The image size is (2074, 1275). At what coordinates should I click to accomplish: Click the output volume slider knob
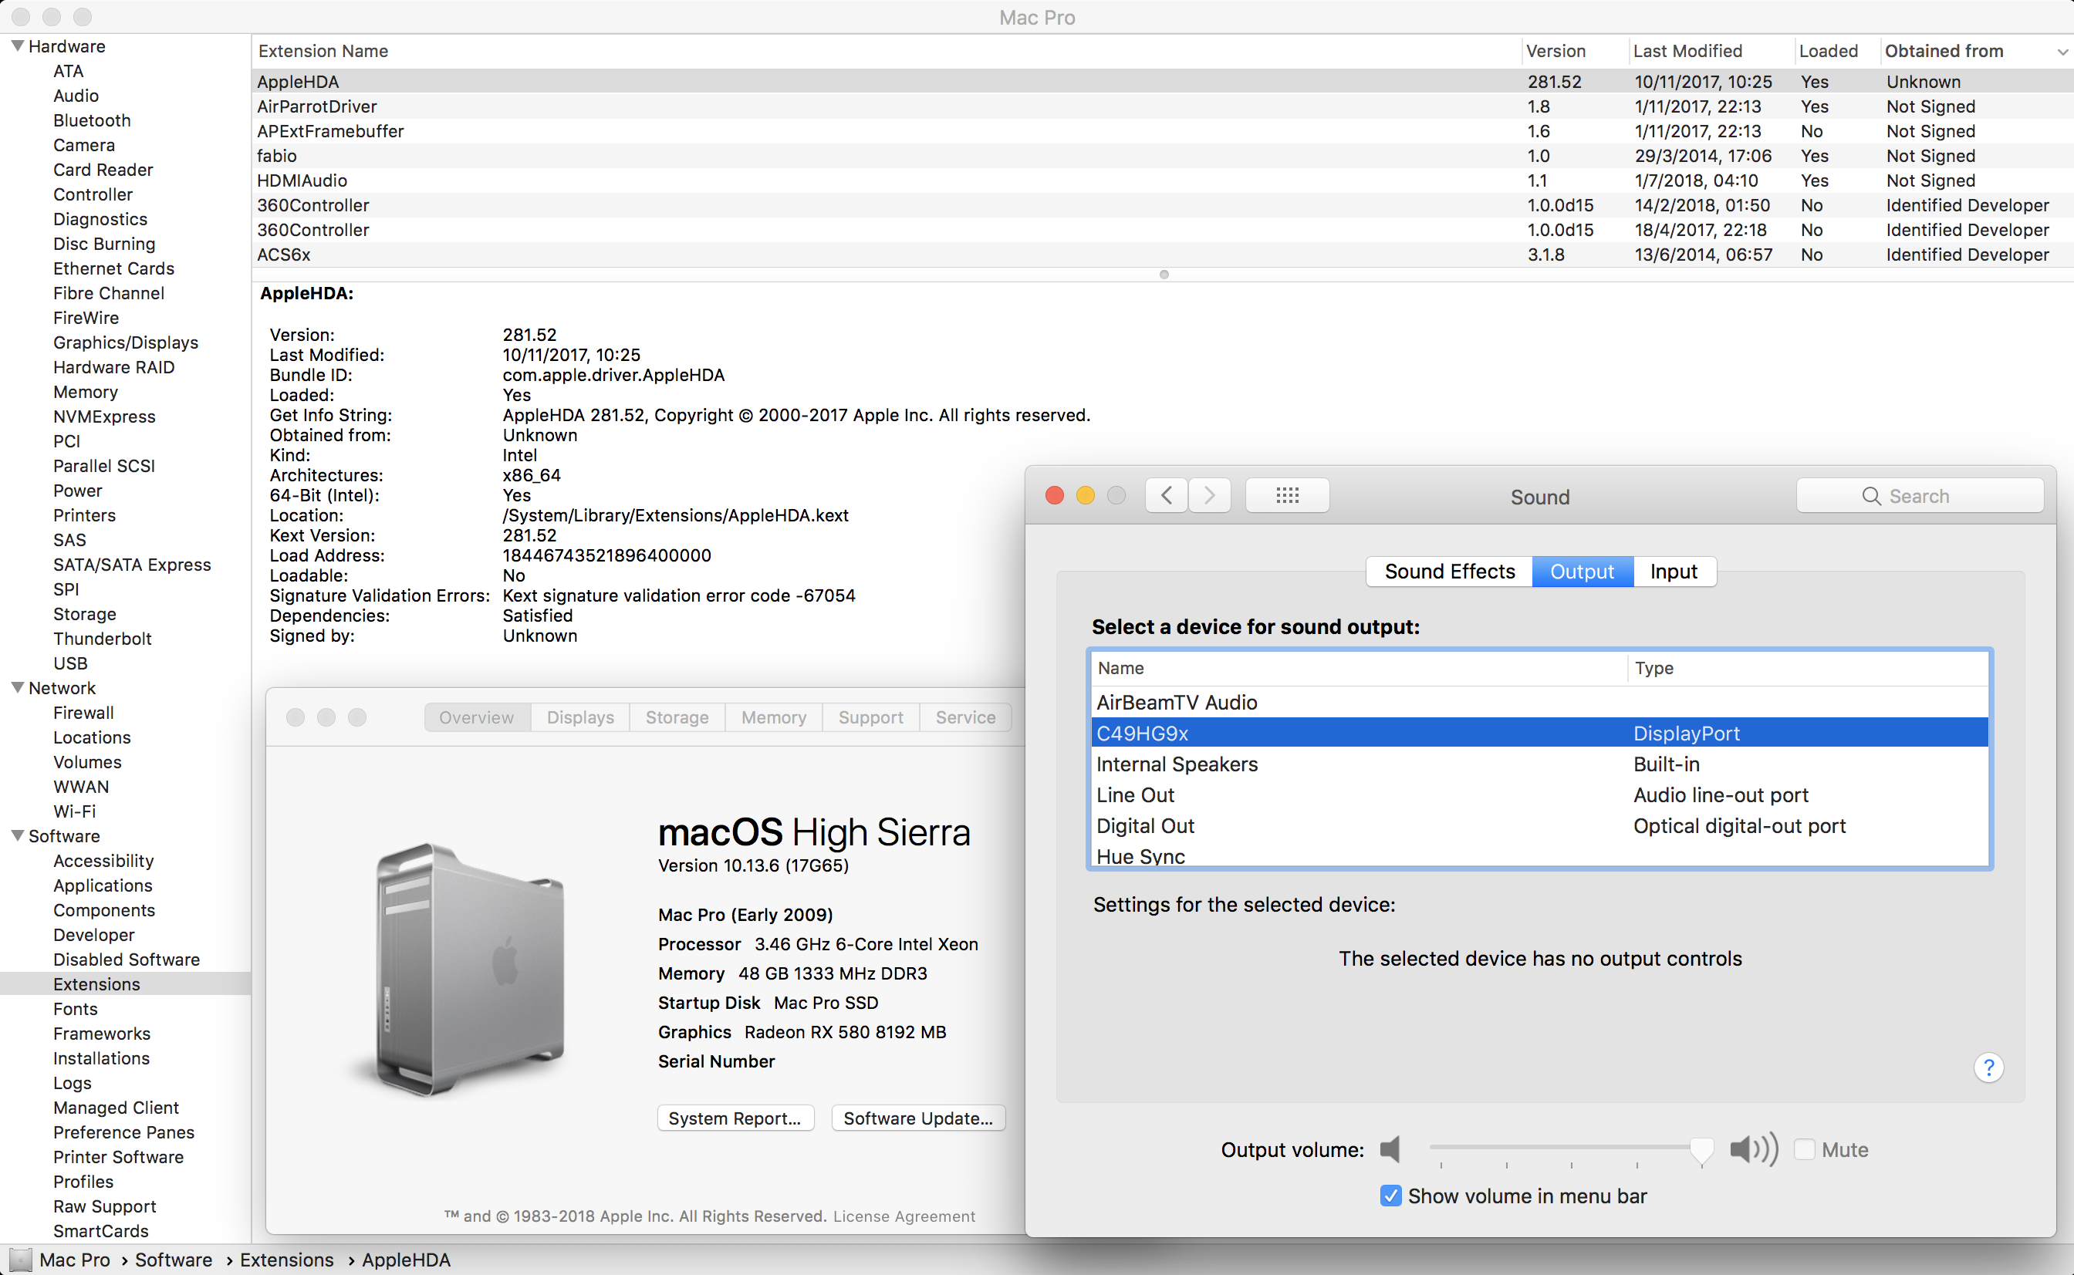pos(1701,1149)
